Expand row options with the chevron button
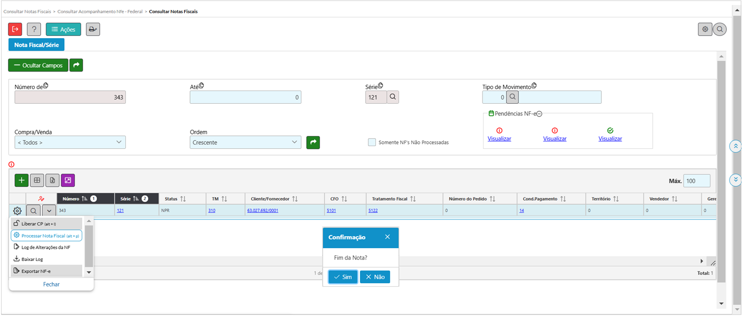Image resolution: width=742 pixels, height=316 pixels. coord(49,211)
